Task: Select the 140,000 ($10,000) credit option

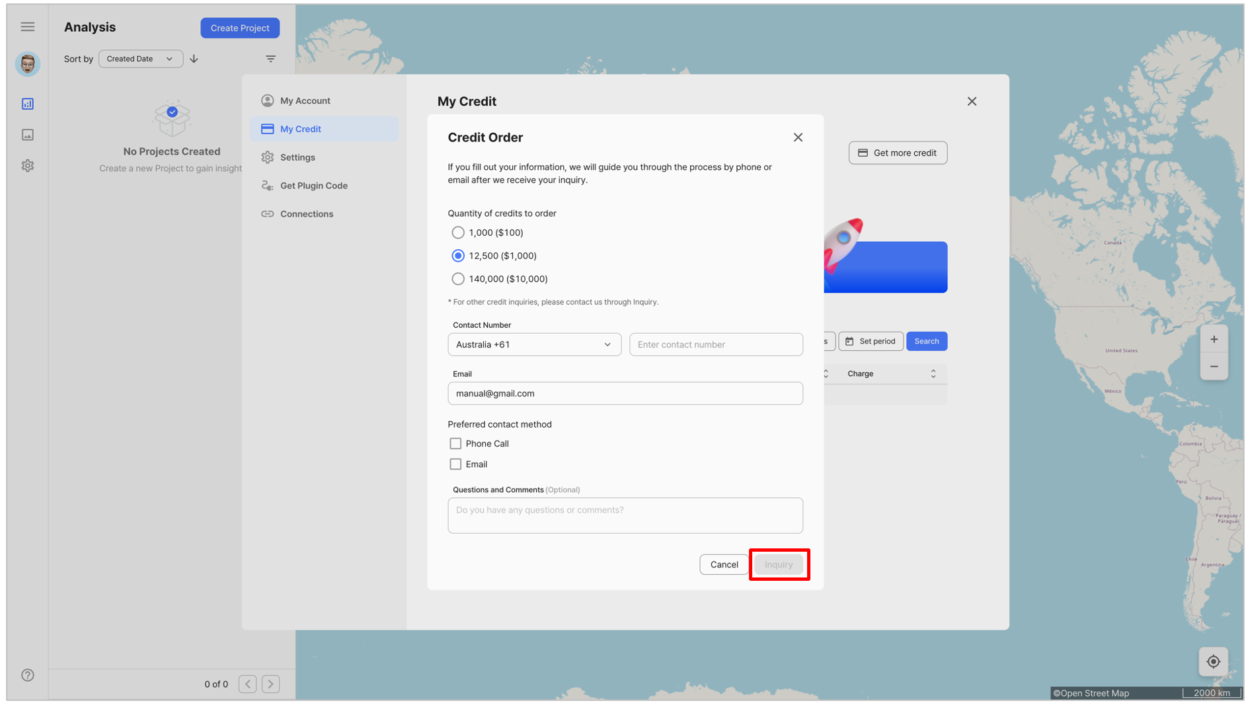Action: click(x=500, y=279)
